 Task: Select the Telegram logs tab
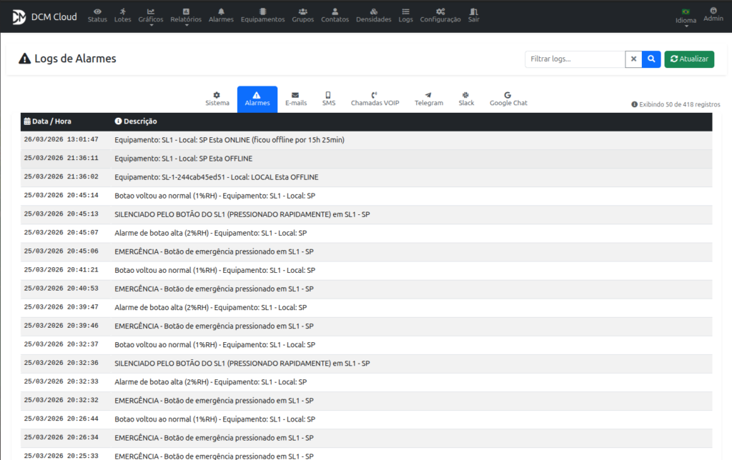pyautogui.click(x=428, y=99)
